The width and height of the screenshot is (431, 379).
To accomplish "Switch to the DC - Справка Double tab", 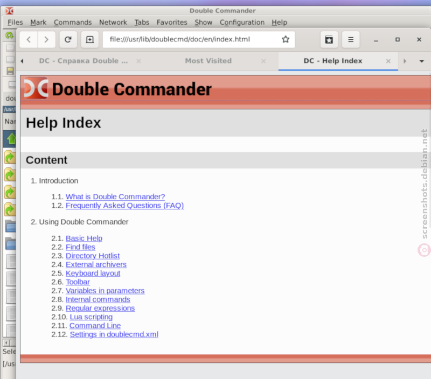I will click(x=84, y=61).
